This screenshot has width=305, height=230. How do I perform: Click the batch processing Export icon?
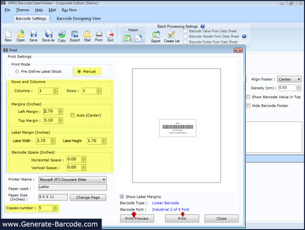point(156,37)
